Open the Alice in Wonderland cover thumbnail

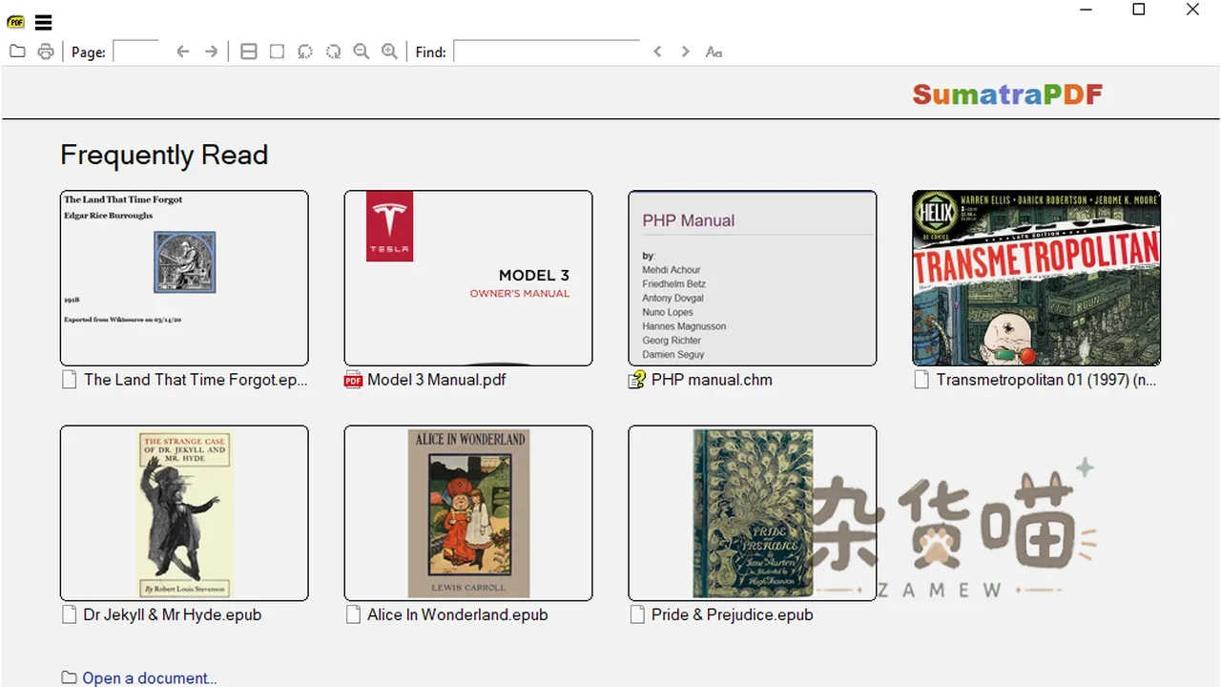(468, 513)
